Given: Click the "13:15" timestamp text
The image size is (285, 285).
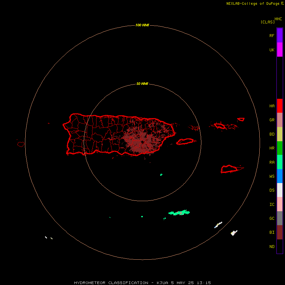Looking at the screenshot, I should pyautogui.click(x=204, y=283).
